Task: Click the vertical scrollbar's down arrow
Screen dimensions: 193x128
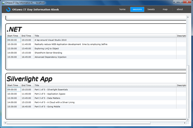Action: (x=188, y=119)
